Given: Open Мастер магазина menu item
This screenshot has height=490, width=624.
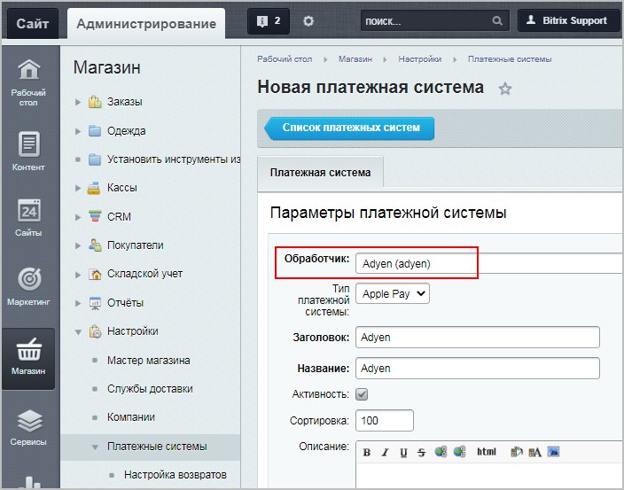Looking at the screenshot, I should (148, 361).
